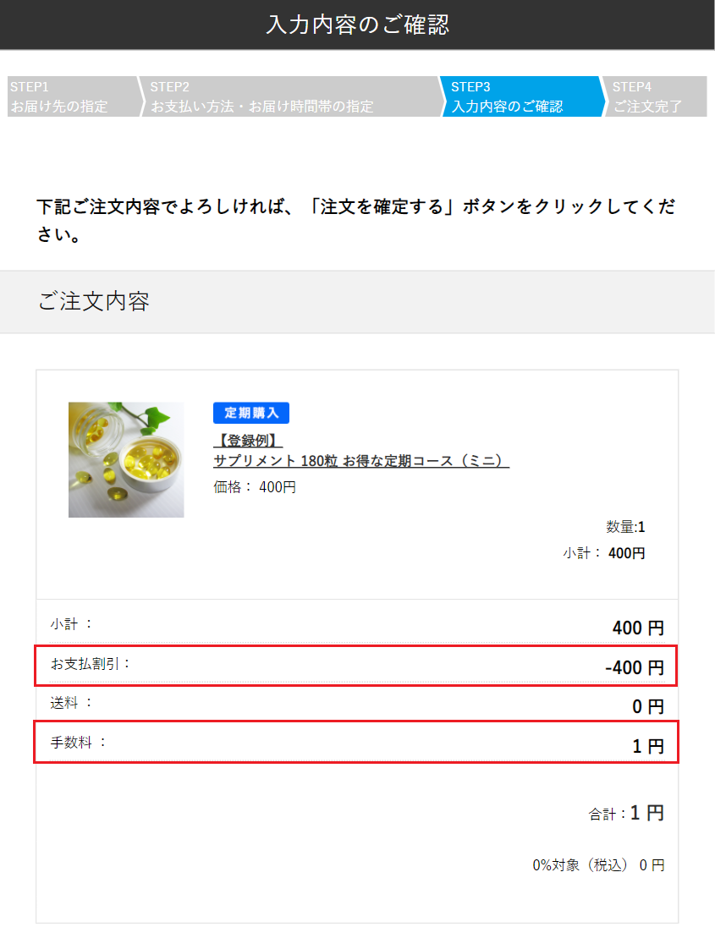Click the 価格: 400円 product price text
The height and width of the screenshot is (938, 715).
pos(255,487)
